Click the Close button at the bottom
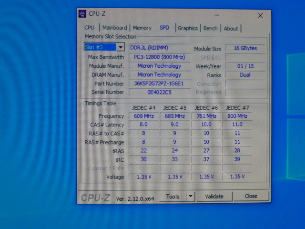Viewport: 305px width, 229px height. pyautogui.click(x=251, y=196)
